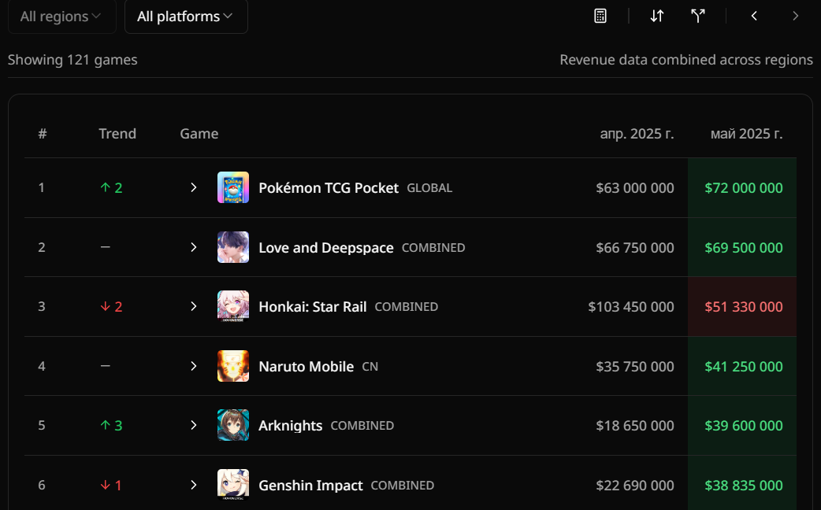Click the $39 600 000 May revenue cell

point(744,425)
